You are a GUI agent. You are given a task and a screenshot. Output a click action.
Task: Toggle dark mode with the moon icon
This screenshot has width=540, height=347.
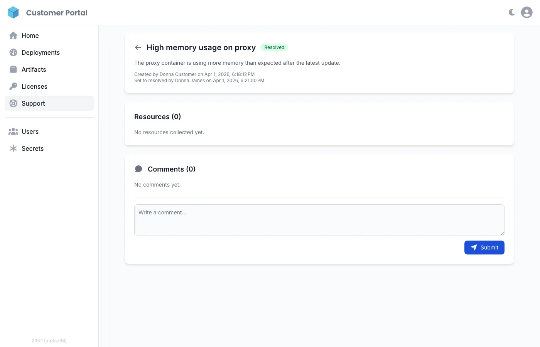511,12
